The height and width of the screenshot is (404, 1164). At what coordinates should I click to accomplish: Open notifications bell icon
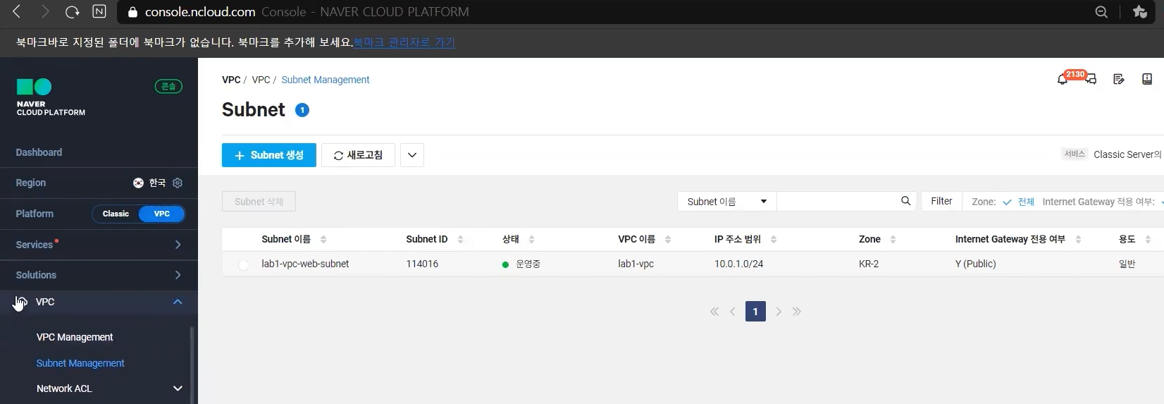click(x=1063, y=80)
